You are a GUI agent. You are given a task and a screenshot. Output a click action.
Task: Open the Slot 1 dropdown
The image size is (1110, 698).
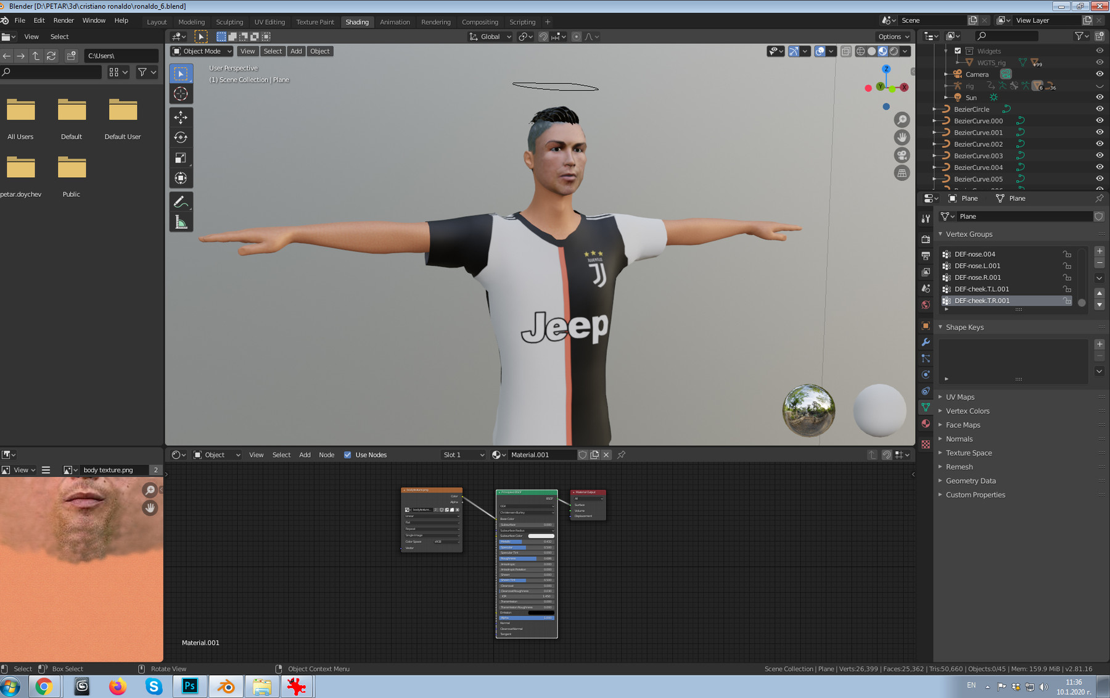click(462, 455)
